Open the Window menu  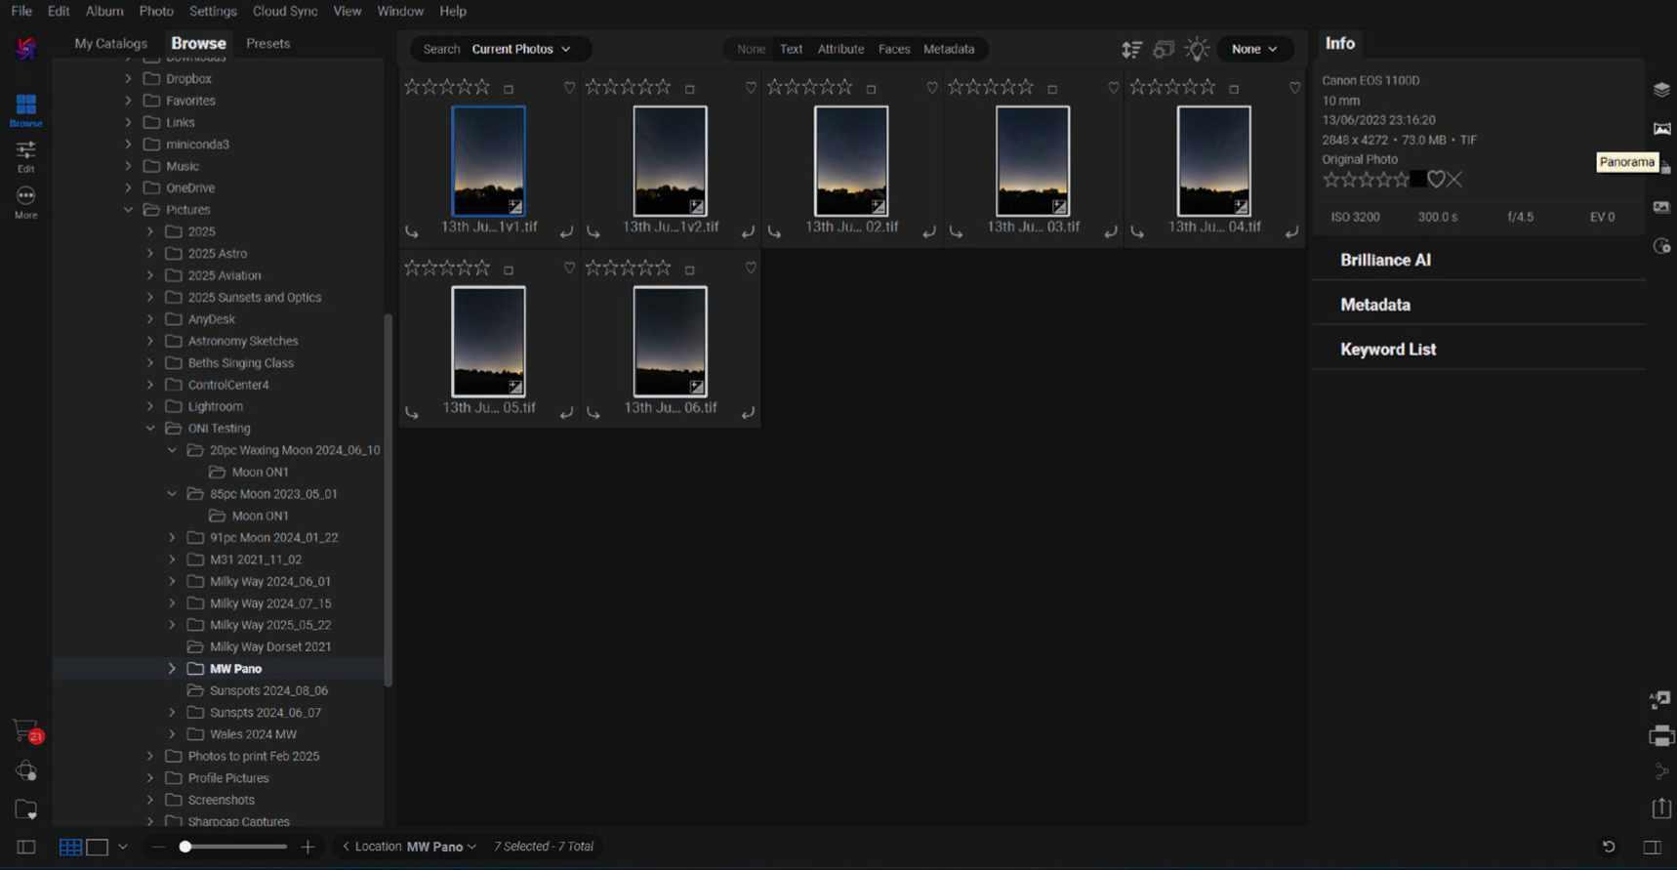coord(400,12)
